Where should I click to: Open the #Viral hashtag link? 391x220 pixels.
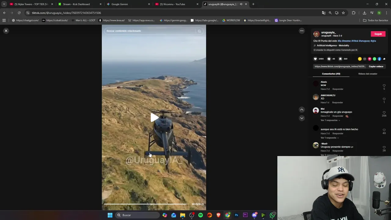click(355, 41)
